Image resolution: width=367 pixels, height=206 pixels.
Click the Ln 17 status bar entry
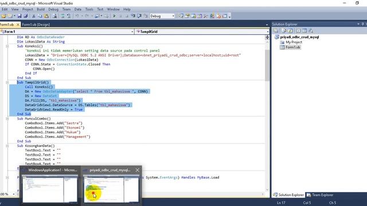coord(281,203)
